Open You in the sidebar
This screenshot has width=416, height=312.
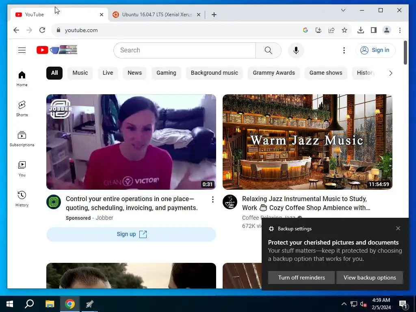coord(22,169)
